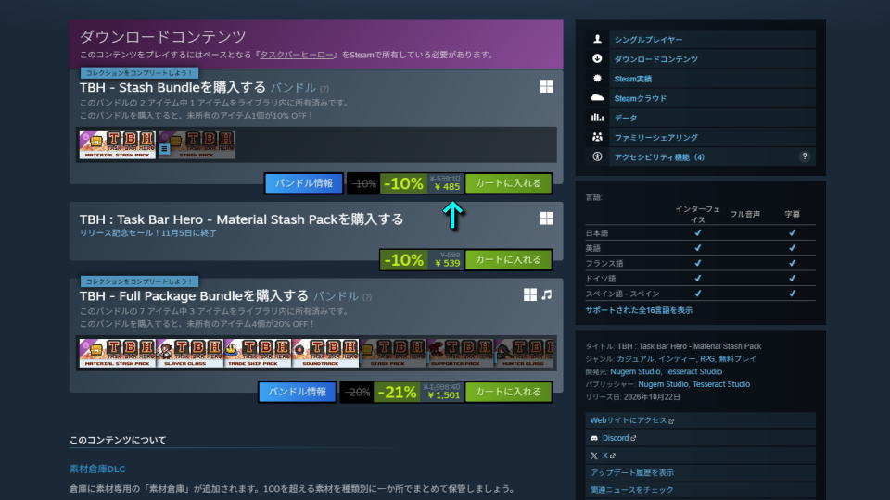
Task: Open the タスクバーヒーロー base game link
Action: (x=297, y=55)
